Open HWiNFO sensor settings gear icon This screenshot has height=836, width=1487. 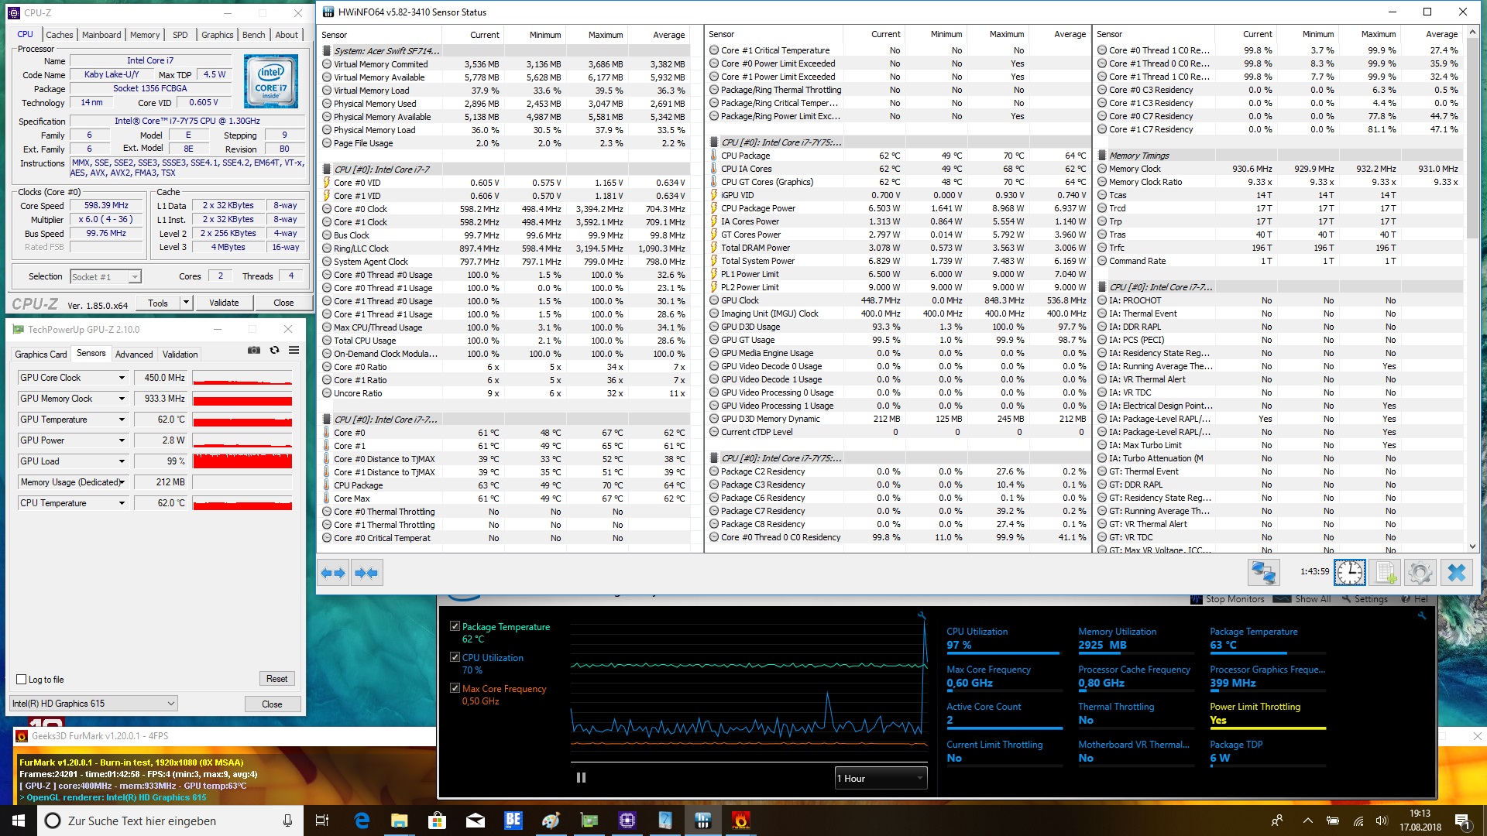point(1420,573)
